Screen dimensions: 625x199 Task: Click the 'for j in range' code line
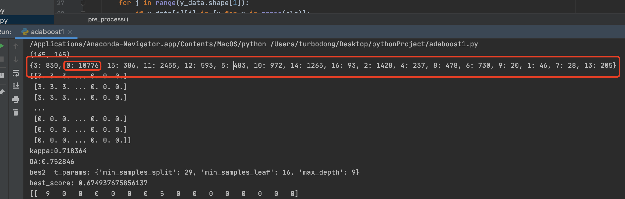(x=184, y=3)
